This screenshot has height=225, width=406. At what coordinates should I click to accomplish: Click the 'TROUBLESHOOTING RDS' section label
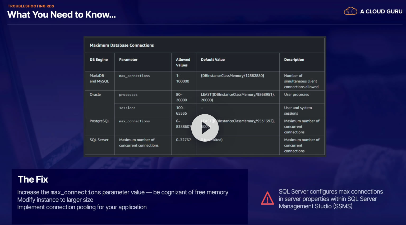point(31,6)
